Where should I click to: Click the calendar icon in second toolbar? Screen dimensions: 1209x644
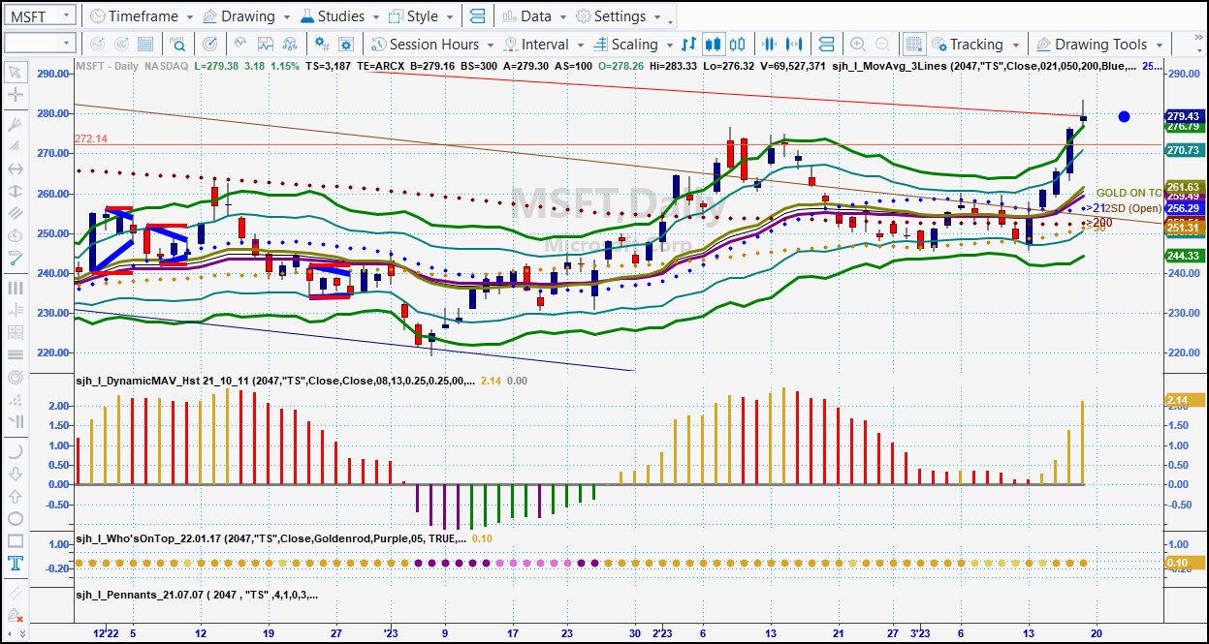[x=145, y=44]
